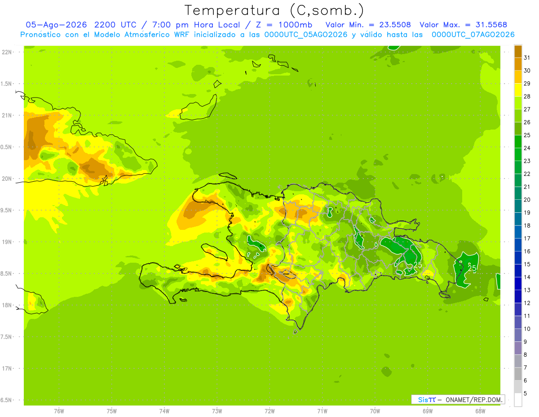Click longitude label "76W"

(59, 412)
